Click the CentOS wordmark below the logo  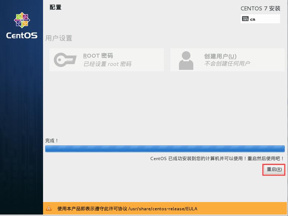(21, 36)
